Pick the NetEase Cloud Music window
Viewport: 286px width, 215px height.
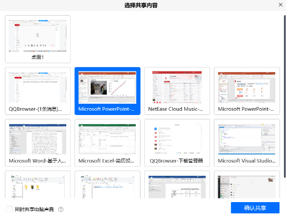click(x=177, y=91)
